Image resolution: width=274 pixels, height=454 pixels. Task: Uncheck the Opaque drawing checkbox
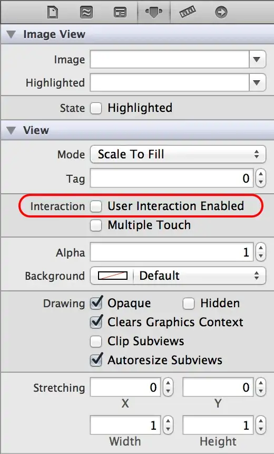click(x=96, y=303)
